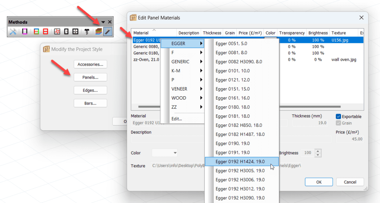
Task: Click the cabinet door icon in Methods
Action: [x=66, y=32]
